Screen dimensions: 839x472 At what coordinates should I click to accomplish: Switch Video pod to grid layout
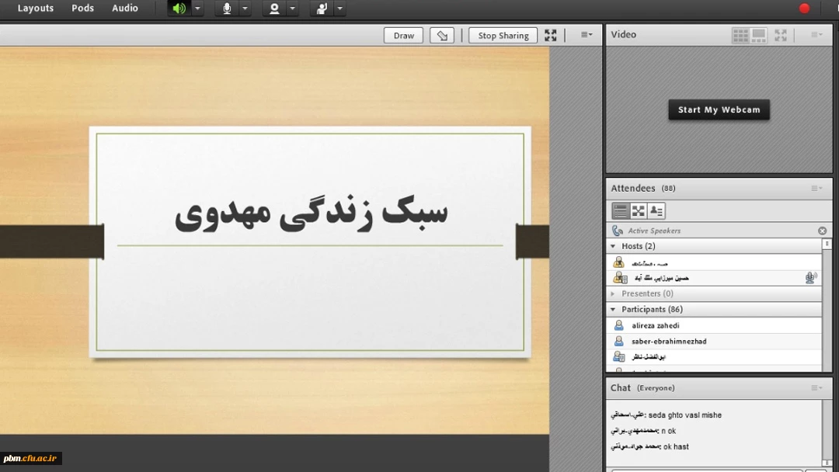(x=740, y=35)
